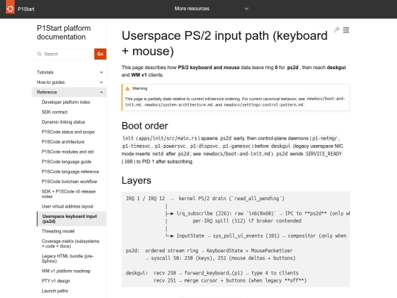The height and width of the screenshot is (298, 397).
Task: Open P1SCode modules and std page
Action: pyautogui.click(x=68, y=152)
